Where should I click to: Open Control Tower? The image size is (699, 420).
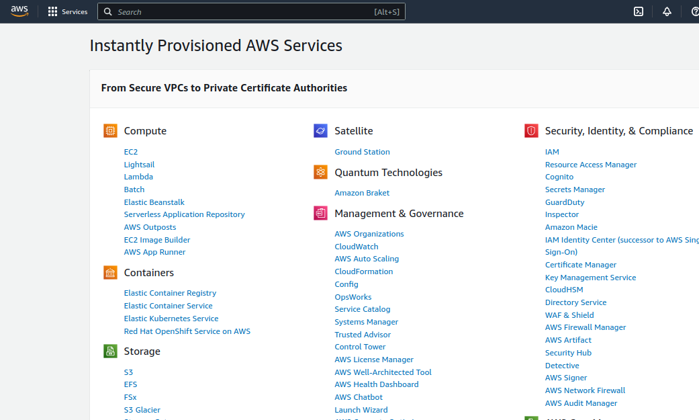[x=360, y=347]
